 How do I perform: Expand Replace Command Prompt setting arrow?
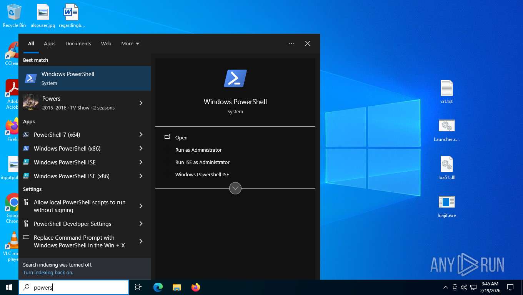click(x=141, y=241)
